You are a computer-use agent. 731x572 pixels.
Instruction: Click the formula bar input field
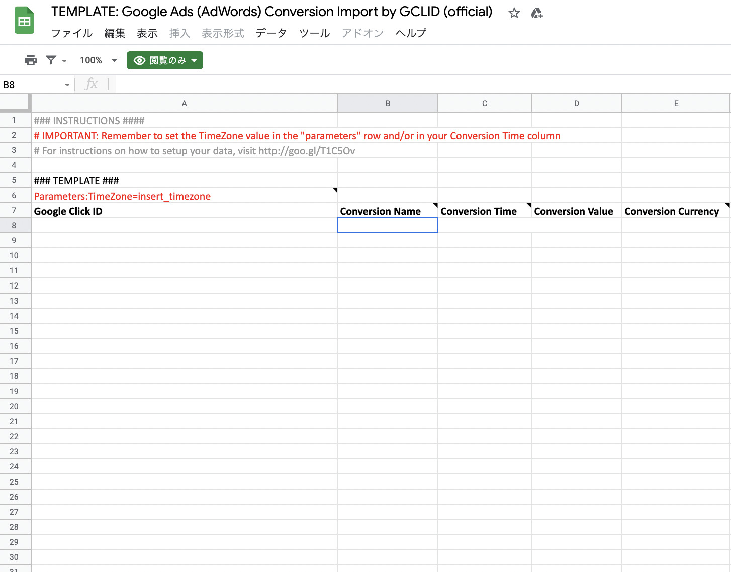click(402, 84)
